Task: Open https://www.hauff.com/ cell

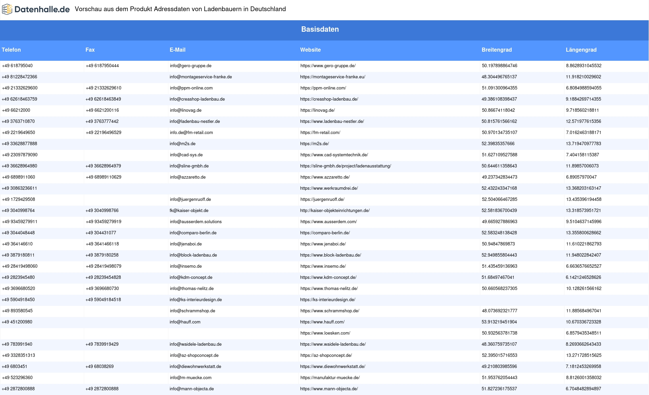Action: 322,322
